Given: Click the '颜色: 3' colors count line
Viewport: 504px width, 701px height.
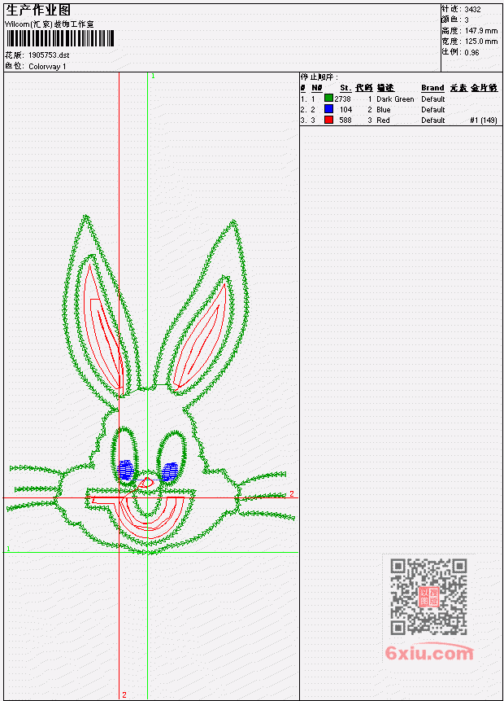Looking at the screenshot, I should pyautogui.click(x=455, y=20).
